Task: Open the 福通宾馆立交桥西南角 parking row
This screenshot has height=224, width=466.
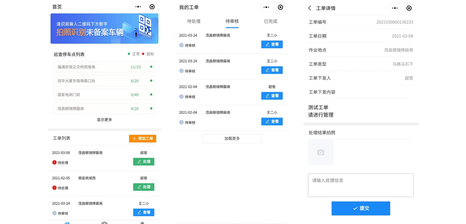Action: [104, 67]
